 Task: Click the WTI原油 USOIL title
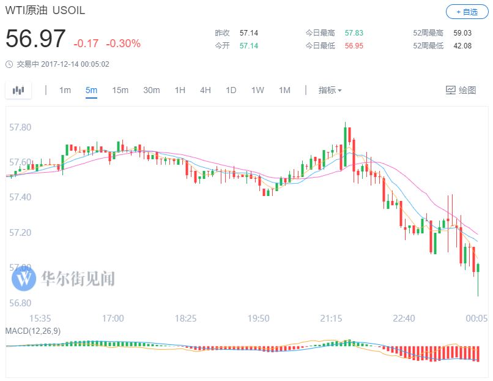click(x=45, y=10)
